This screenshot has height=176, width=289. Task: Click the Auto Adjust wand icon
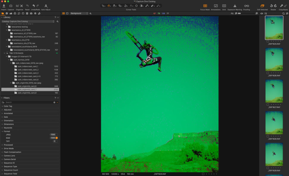click(x=46, y=5)
